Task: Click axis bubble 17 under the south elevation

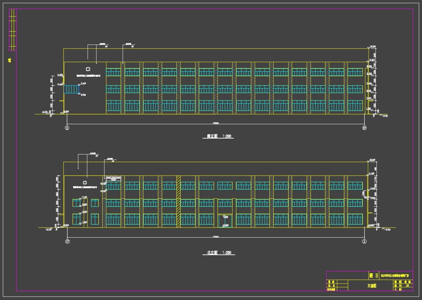Action: [364, 128]
